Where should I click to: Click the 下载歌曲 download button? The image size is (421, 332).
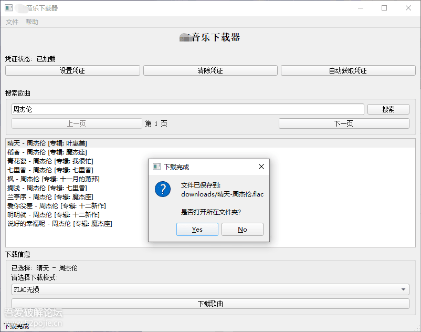coord(210,303)
